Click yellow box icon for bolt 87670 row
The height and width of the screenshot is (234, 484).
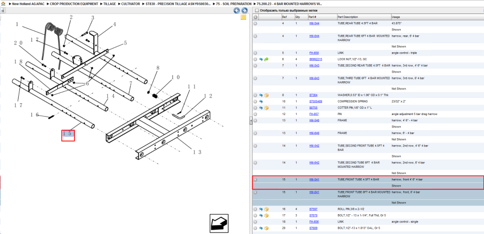pyautogui.click(x=266, y=216)
